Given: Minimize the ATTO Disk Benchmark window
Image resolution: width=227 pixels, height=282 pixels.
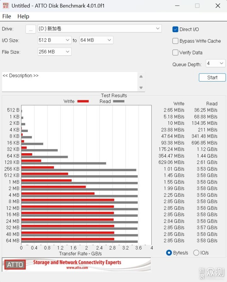Looking at the screenshot, I should pos(177,6).
